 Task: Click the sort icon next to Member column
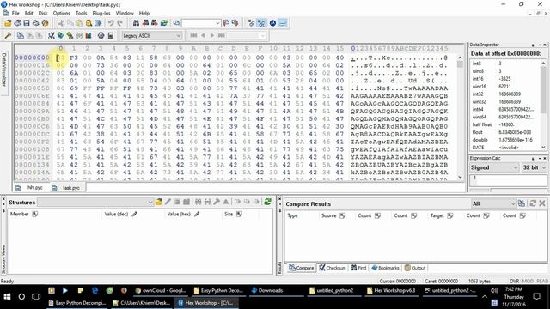[x=34, y=214]
